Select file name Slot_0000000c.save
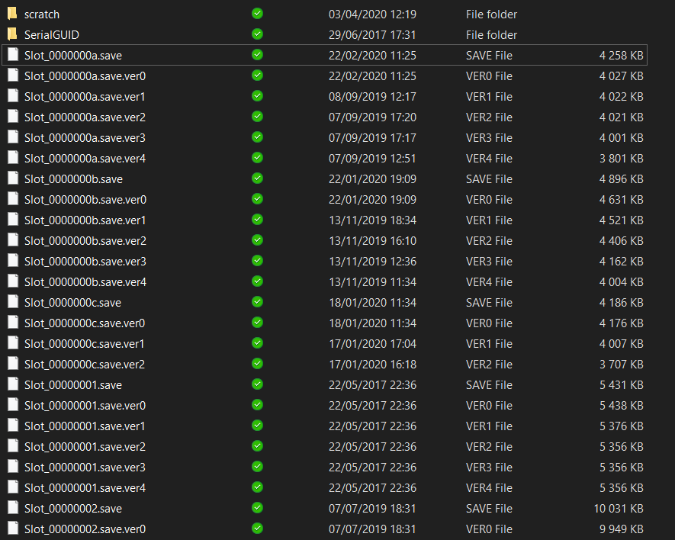Screen dimensions: 675x540 click(x=72, y=303)
